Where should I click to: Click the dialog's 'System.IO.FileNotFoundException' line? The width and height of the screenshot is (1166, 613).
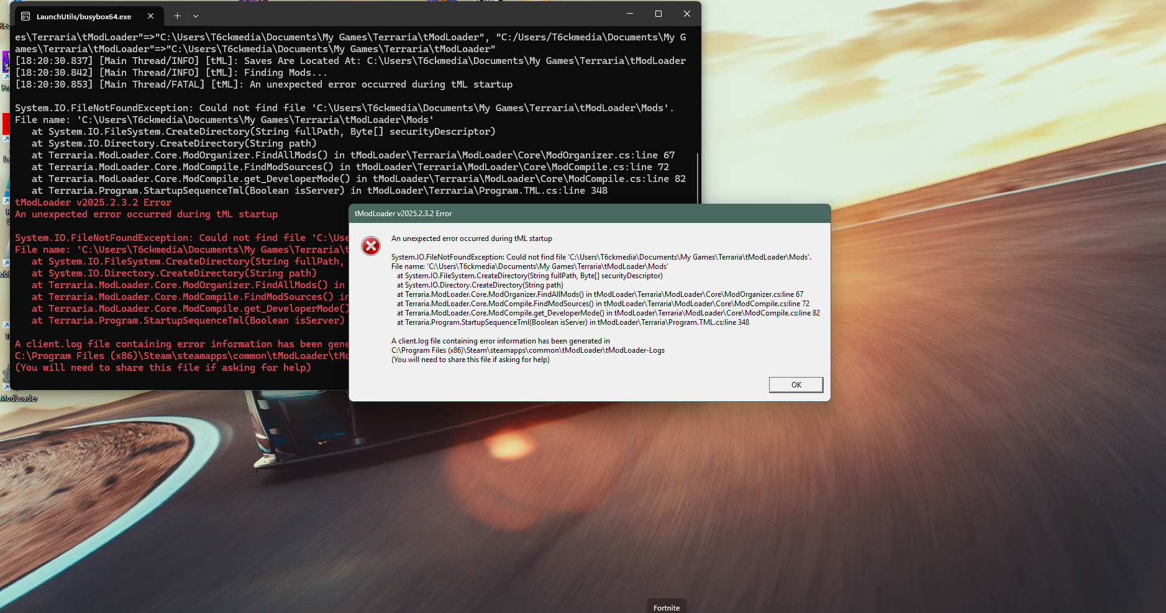pyautogui.click(x=601, y=257)
